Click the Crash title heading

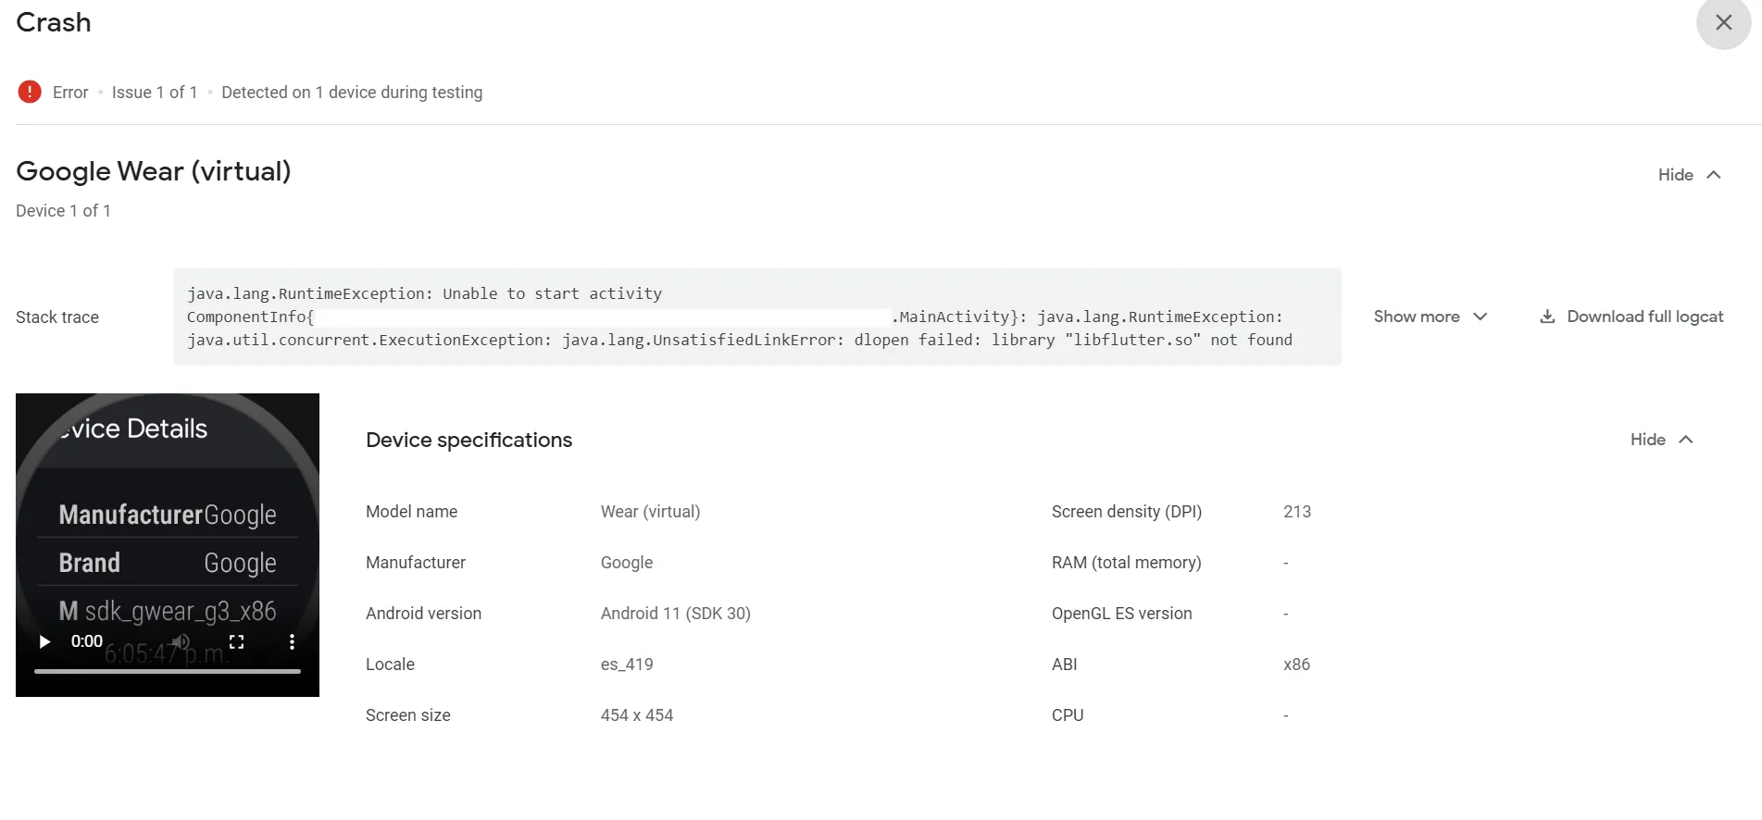[x=54, y=22]
